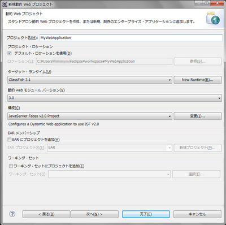Click the 参照(S)... browse button
Screen dimensions: 226x225
click(x=198, y=62)
